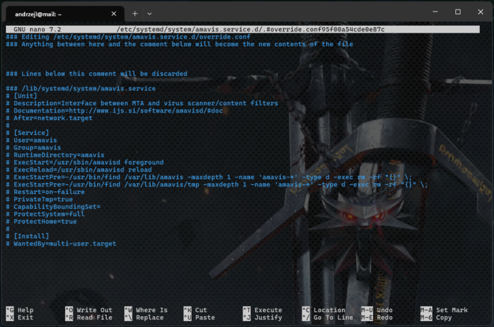Click the ^U Paste shortcut

(199, 317)
